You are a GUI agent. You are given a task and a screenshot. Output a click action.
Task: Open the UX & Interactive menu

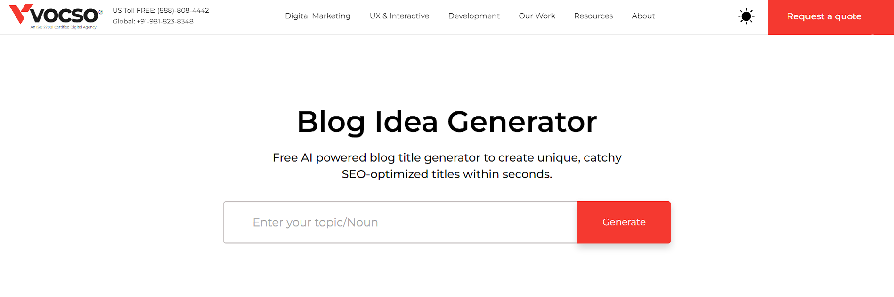[x=399, y=16]
